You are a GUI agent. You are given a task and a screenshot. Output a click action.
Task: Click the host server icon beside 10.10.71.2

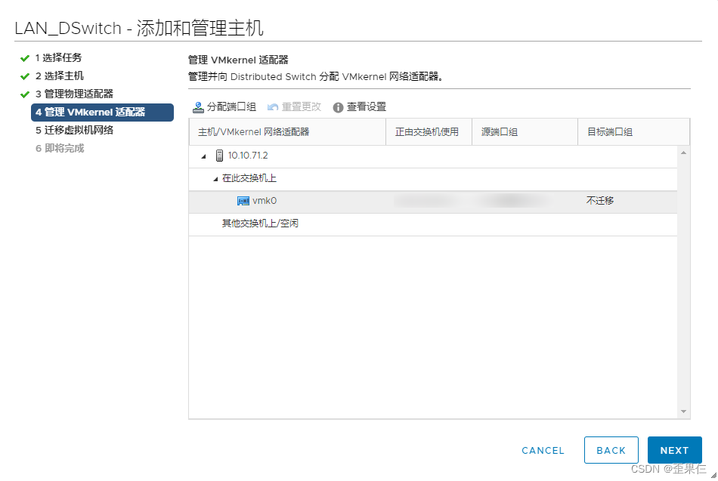tap(219, 156)
